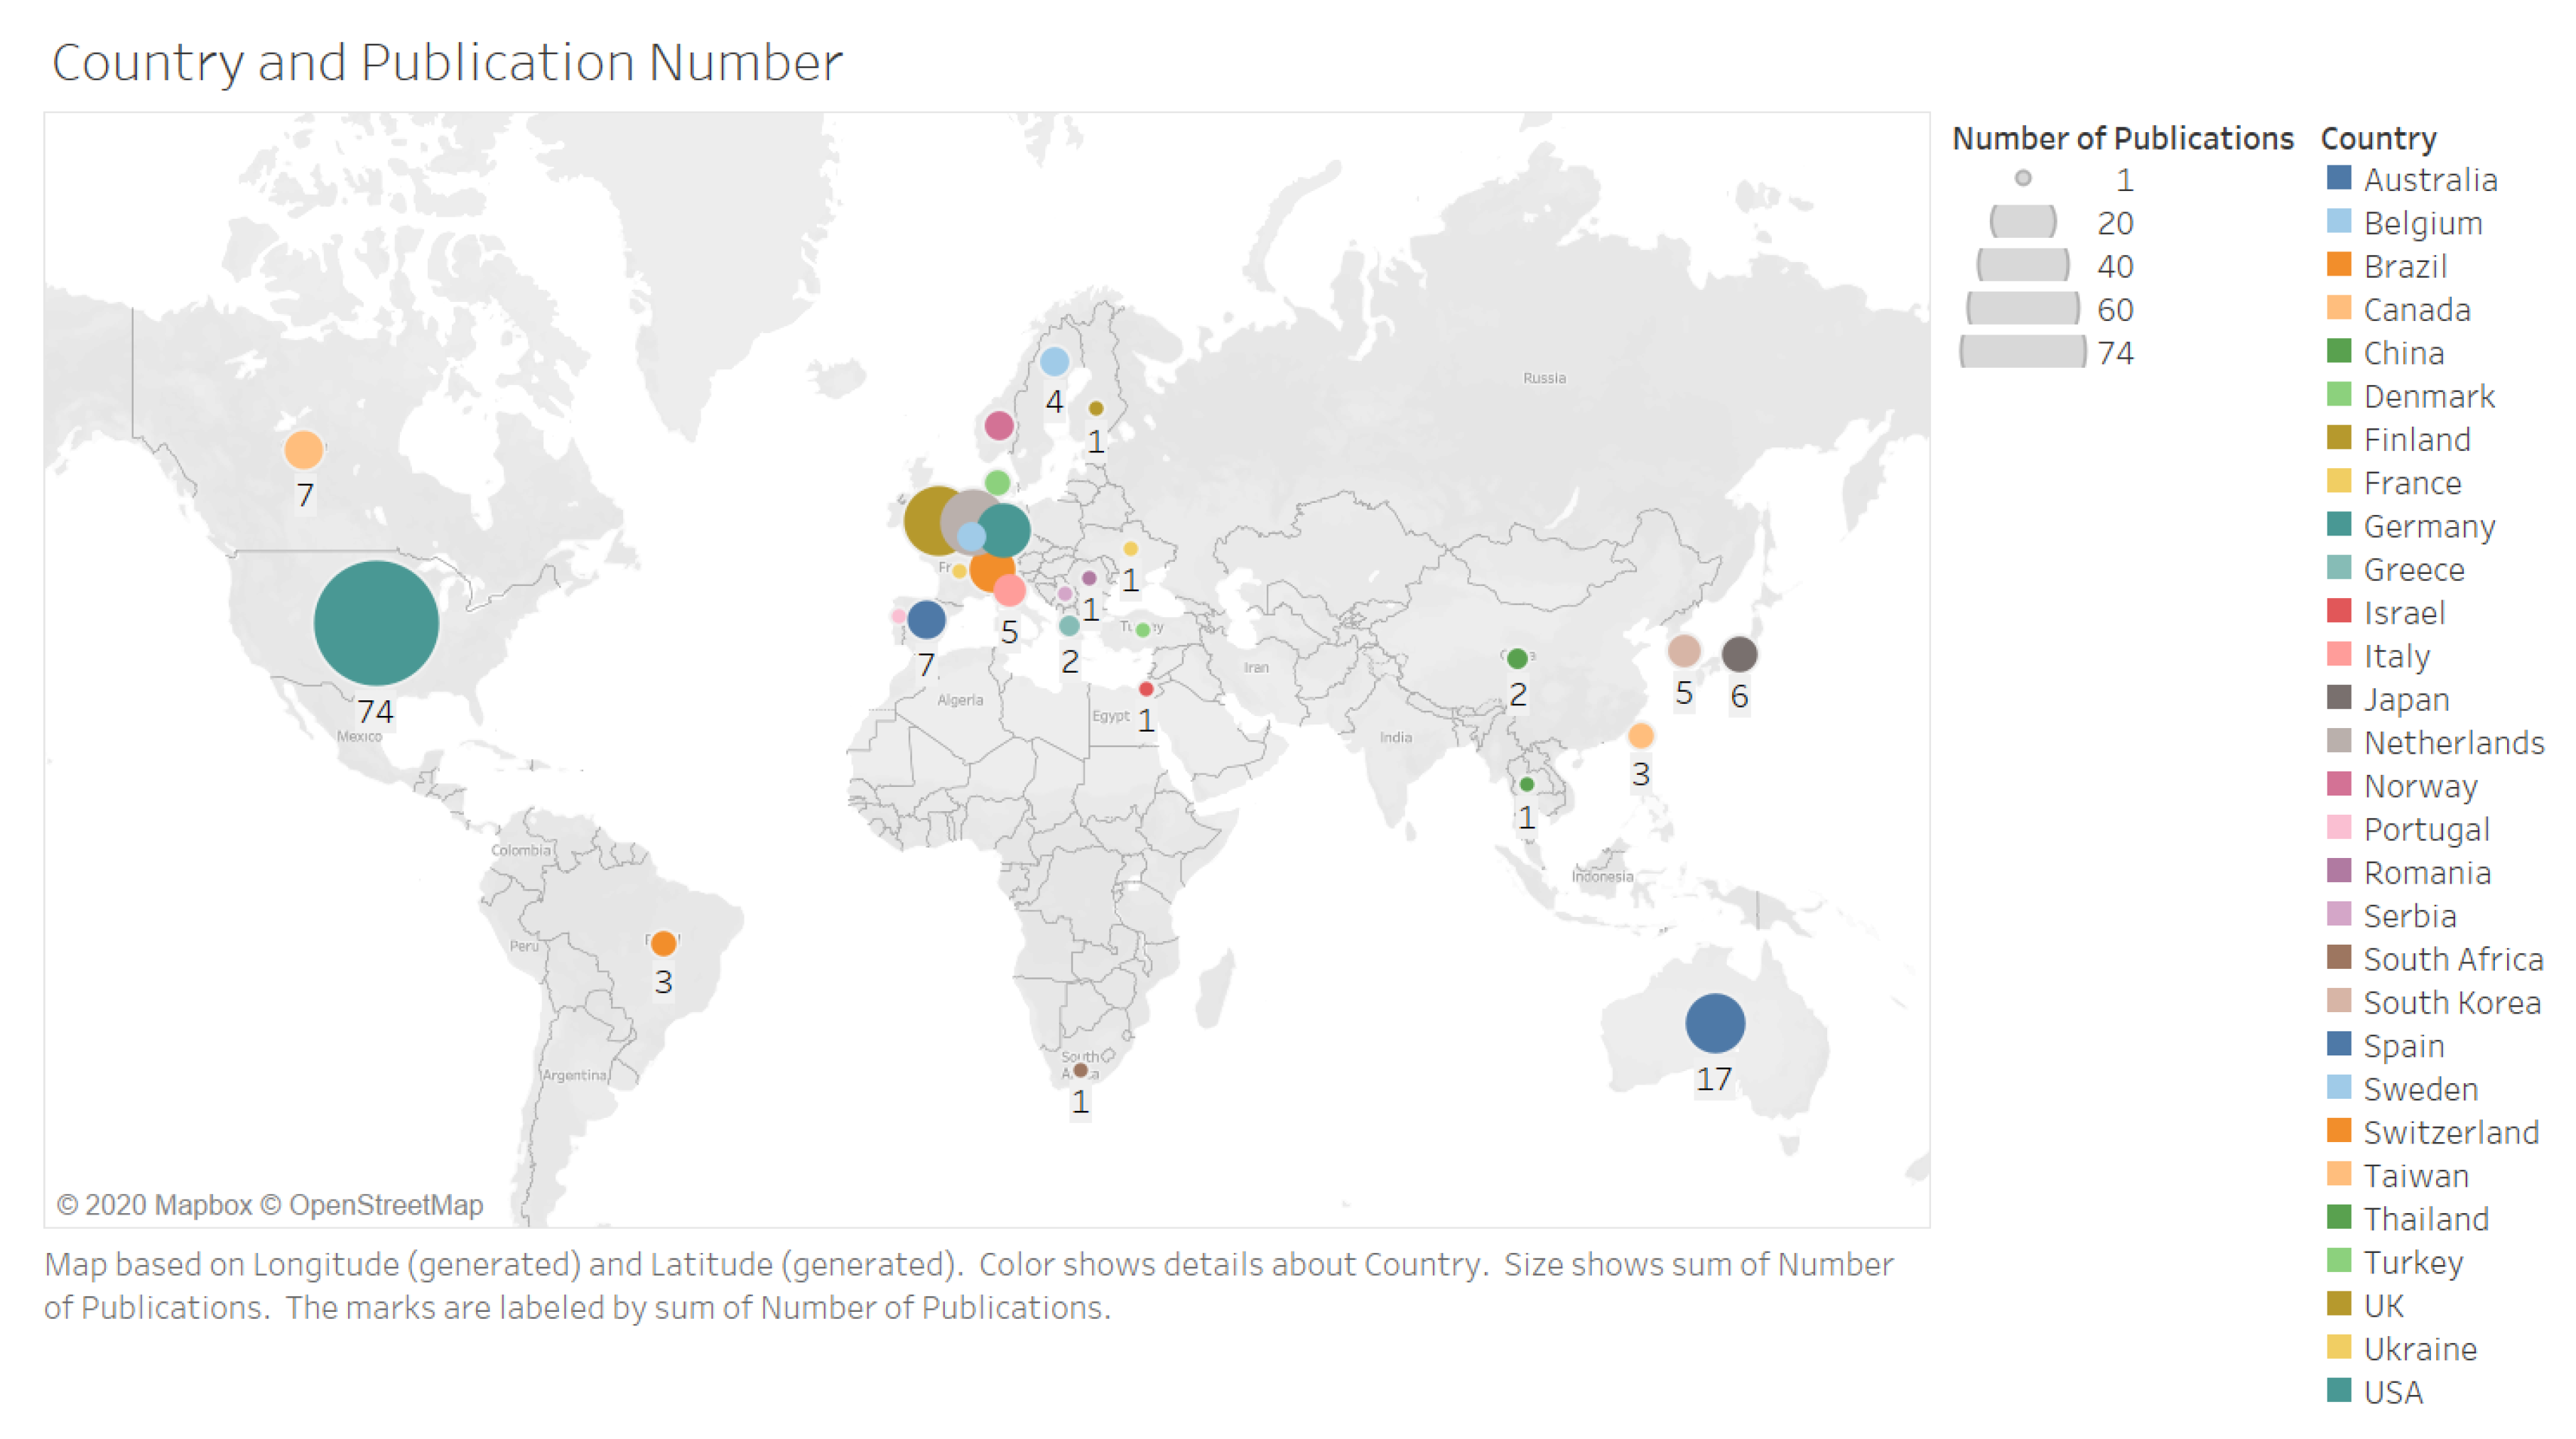
Task: Select the South Africa marker labeled 1
Action: pos(1080,1070)
